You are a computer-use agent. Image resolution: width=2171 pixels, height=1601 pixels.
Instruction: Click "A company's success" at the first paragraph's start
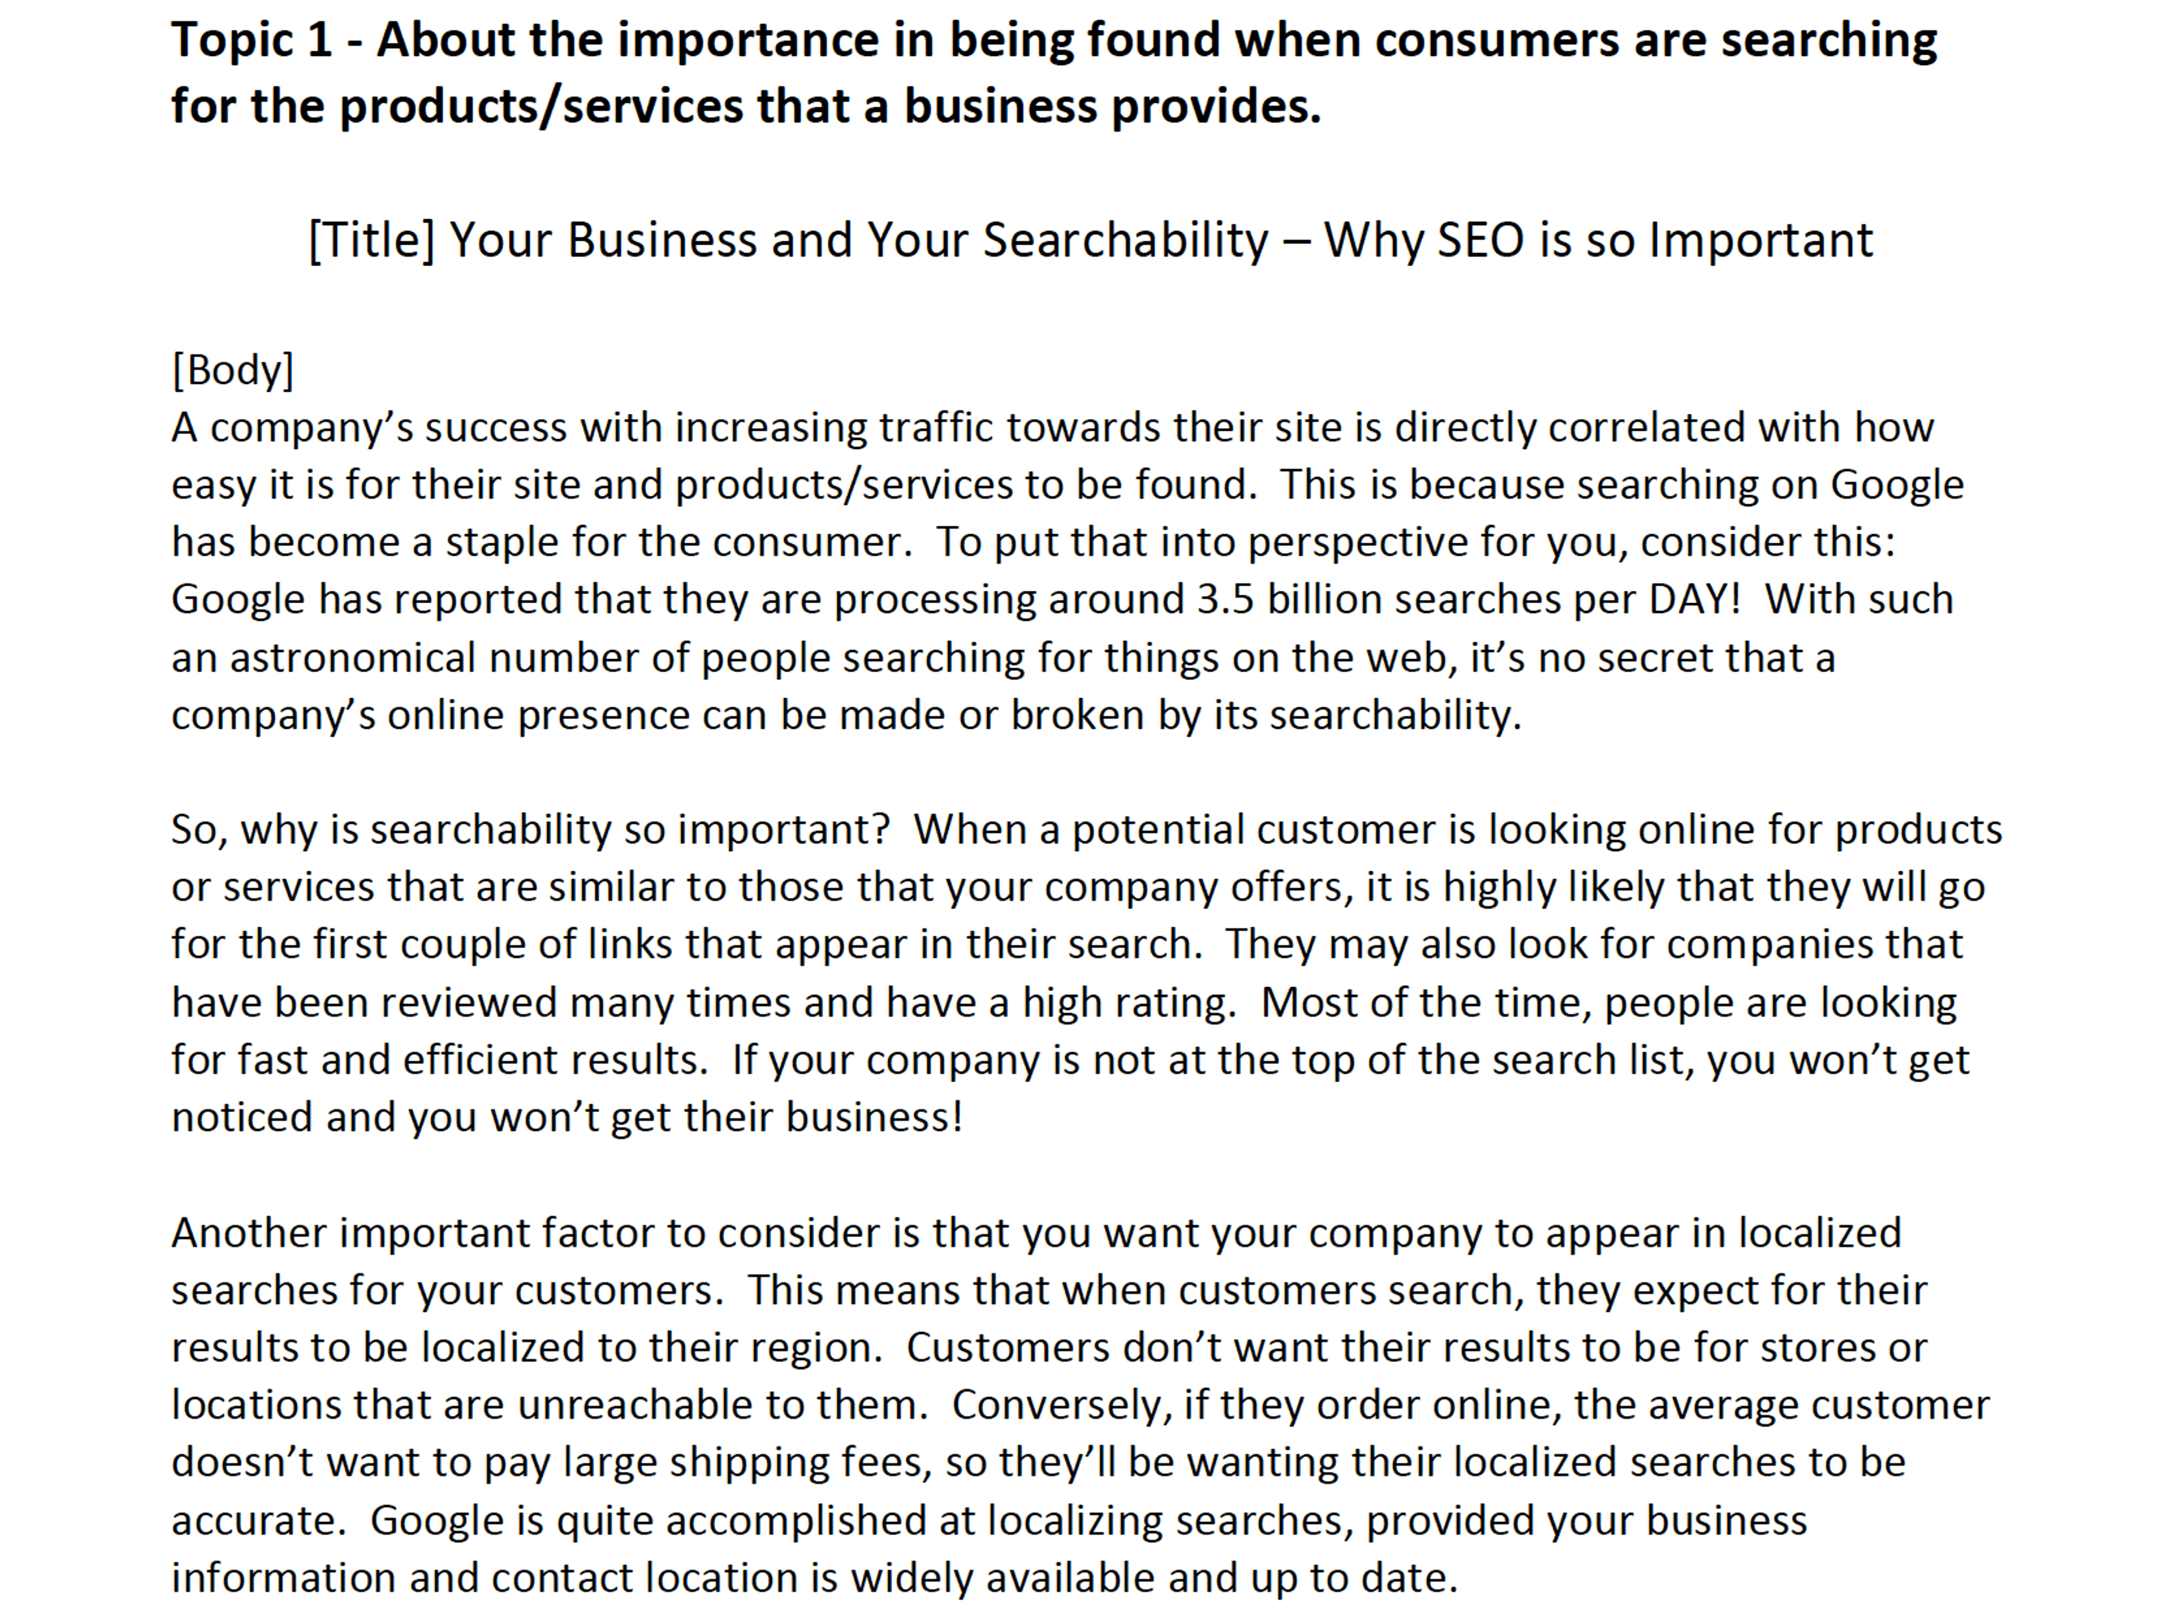point(369,427)
